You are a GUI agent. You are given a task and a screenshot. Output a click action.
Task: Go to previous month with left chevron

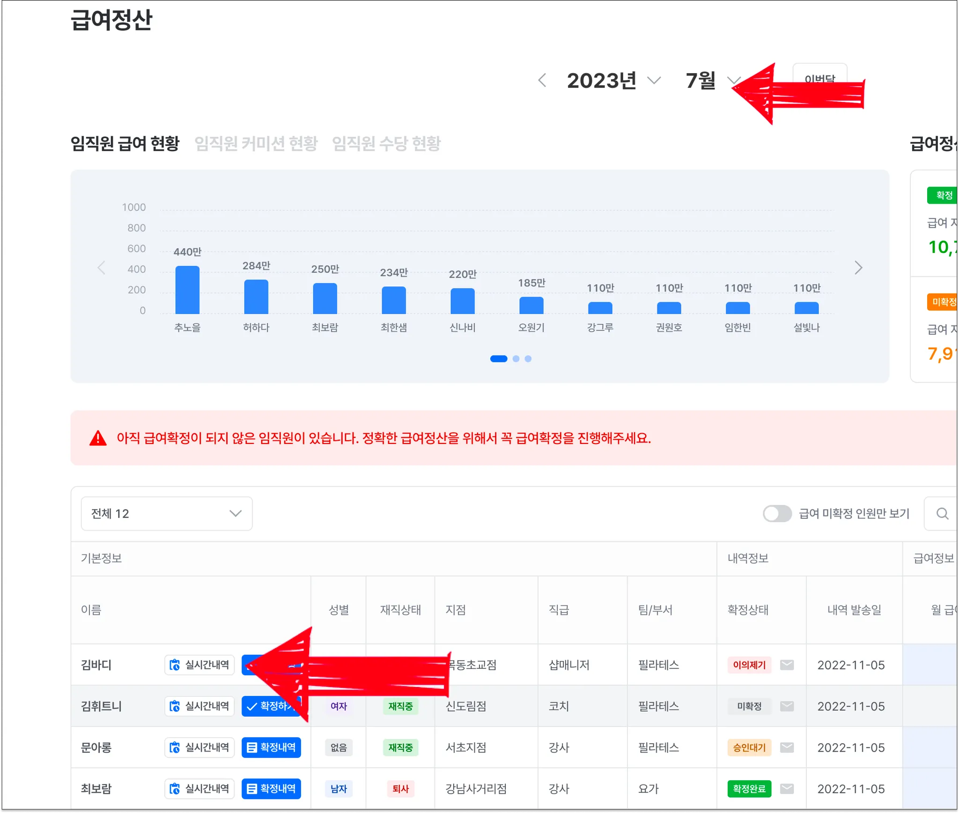coord(542,81)
